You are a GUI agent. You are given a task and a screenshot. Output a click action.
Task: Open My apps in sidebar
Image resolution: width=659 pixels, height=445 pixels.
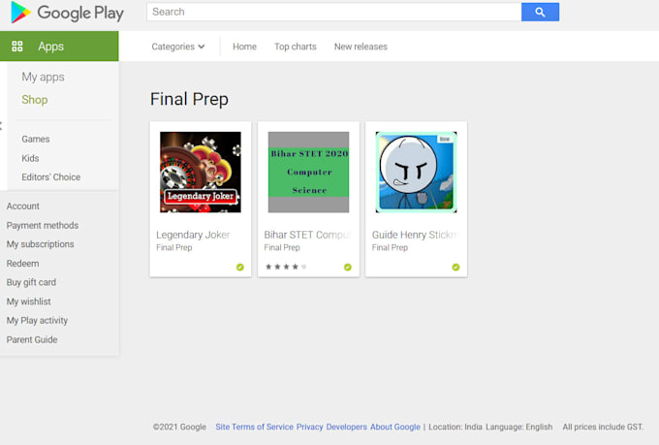pyautogui.click(x=43, y=77)
